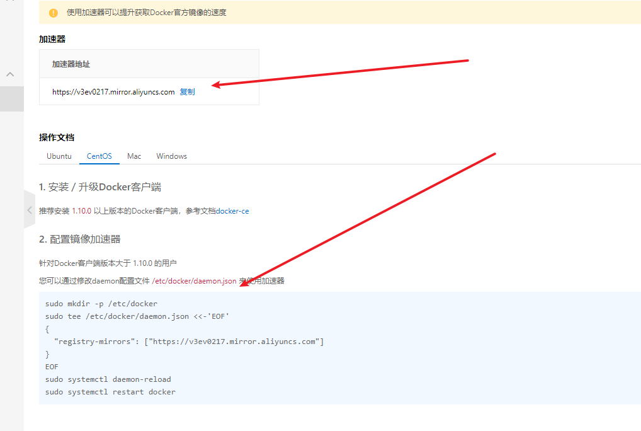Image resolution: width=641 pixels, height=431 pixels.
Task: Click the copy icon beside the mirror address
Action: [x=187, y=91]
